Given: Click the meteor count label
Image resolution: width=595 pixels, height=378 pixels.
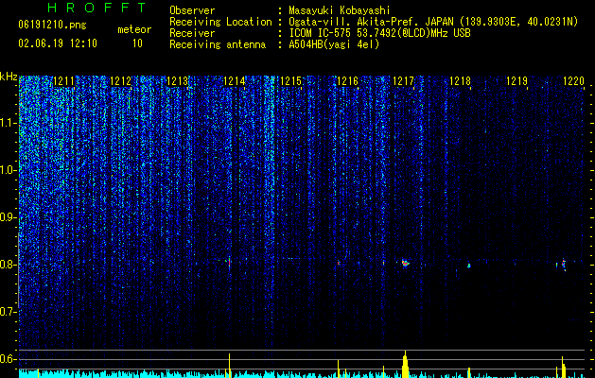Looking at the screenshot, I should point(134,29).
